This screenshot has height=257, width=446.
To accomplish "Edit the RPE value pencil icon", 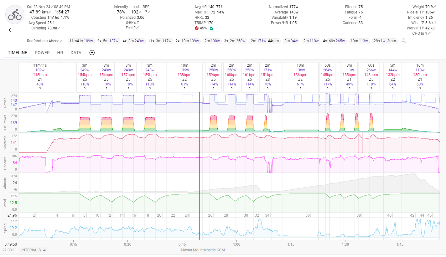I will [149, 12].
